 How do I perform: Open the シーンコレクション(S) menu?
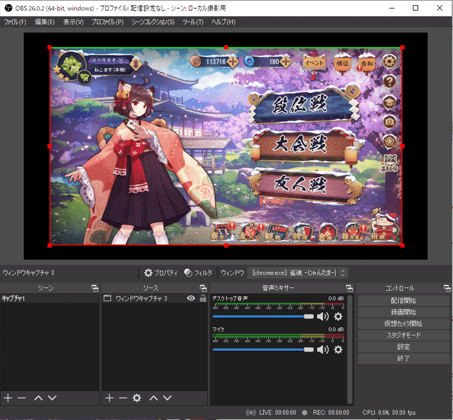[x=153, y=22]
